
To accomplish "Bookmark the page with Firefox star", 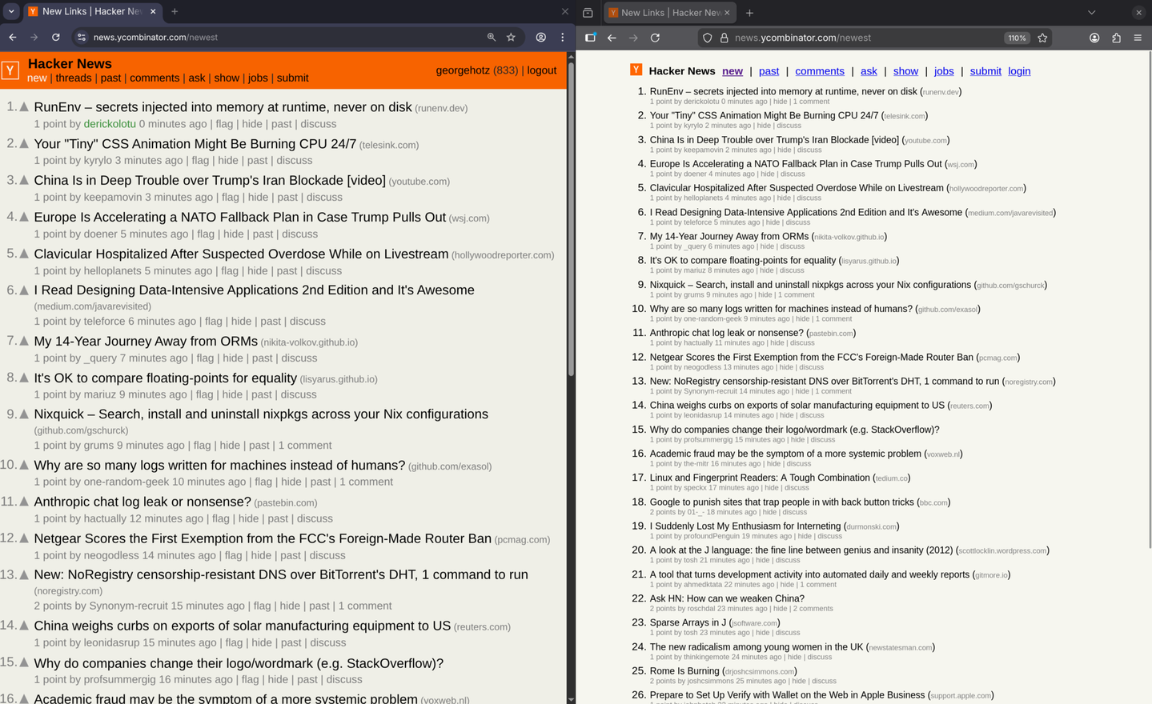I will click(x=1042, y=38).
